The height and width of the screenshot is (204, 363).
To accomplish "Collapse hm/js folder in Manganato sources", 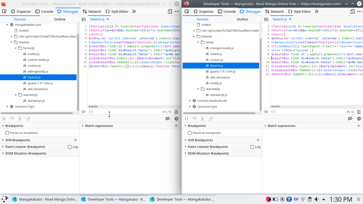I will (x=198, y=42).
